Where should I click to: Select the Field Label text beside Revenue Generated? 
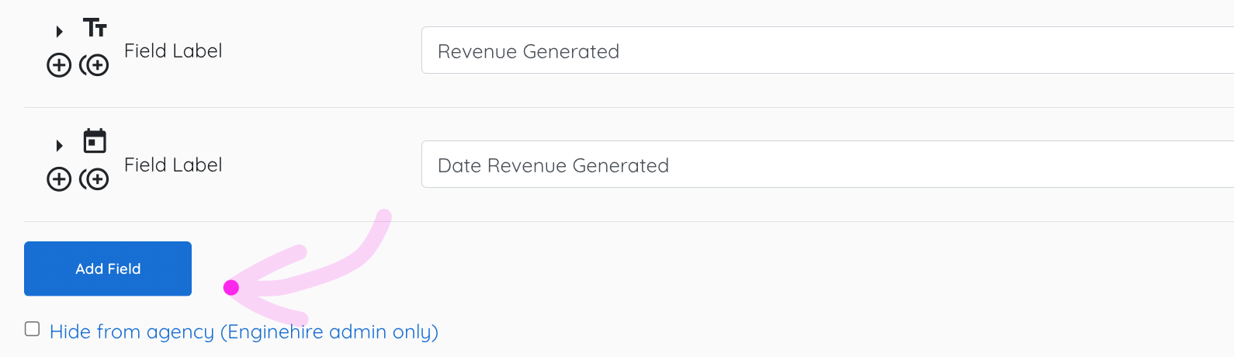coord(173,51)
